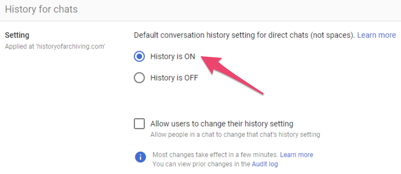Click the 'History is ON' text label
This screenshot has height=174, width=401.
tap(173, 57)
